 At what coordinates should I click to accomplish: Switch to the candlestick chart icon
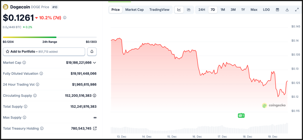pyautogui.click(x=189, y=10)
